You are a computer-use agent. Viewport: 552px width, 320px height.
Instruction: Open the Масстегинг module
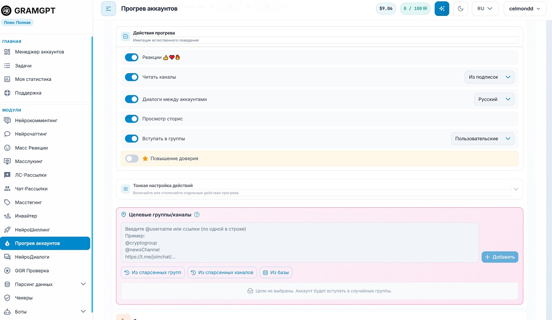pyautogui.click(x=45, y=202)
